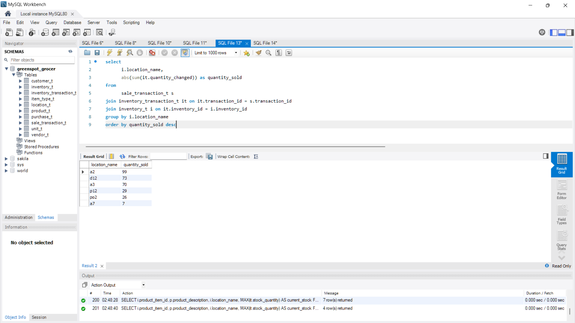Click the reconnect to DBMS icon
The width and height of the screenshot is (575, 323).
[112, 32]
